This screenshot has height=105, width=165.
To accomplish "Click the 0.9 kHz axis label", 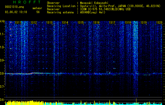I will 2,60.
